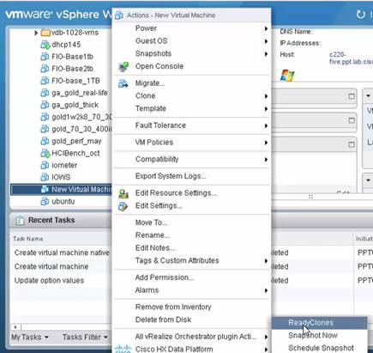Click the ga_gold_thick VM icon
The width and height of the screenshot is (373, 353).
tap(45, 105)
